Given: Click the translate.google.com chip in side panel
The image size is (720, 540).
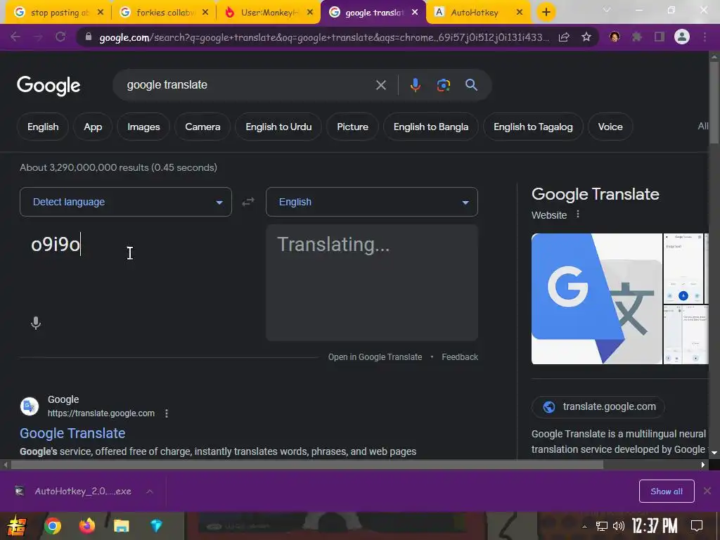Looking at the screenshot, I should point(598,407).
